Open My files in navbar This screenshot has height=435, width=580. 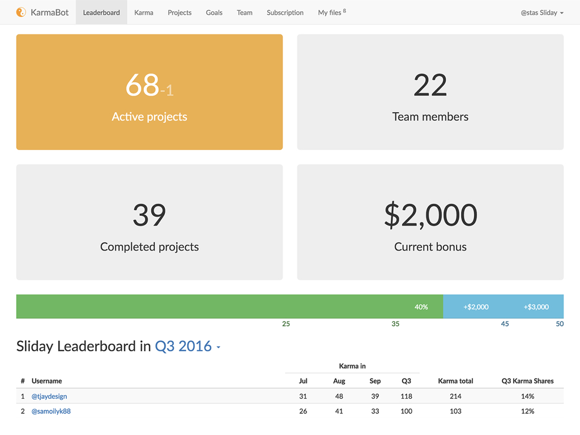click(x=331, y=12)
